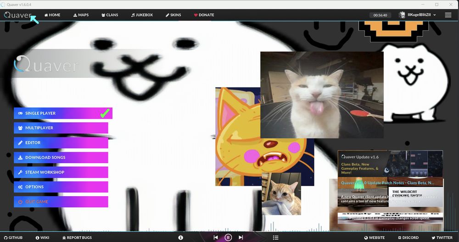Image resolution: width=459 pixels, height=242 pixels.
Task: Open the Home page in the top bar
Action: [x=52, y=15]
